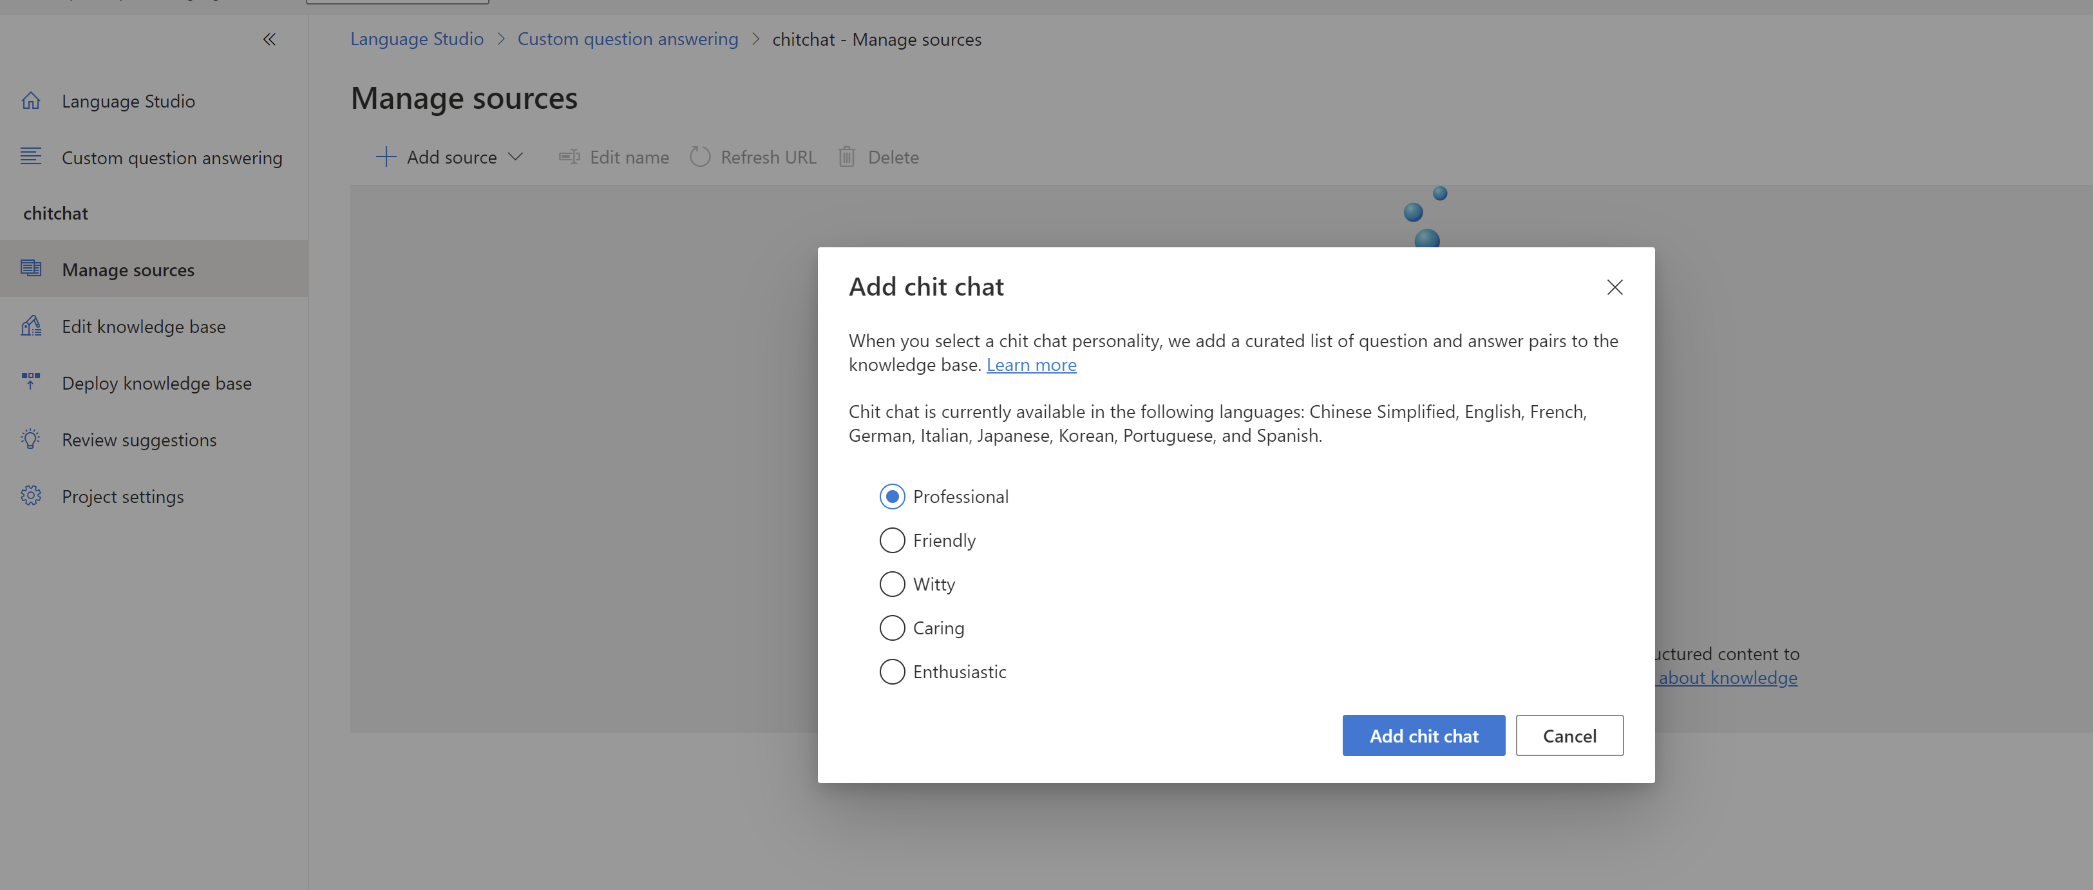Click the Project settings gear icon
This screenshot has height=890, width=2093.
[31, 496]
